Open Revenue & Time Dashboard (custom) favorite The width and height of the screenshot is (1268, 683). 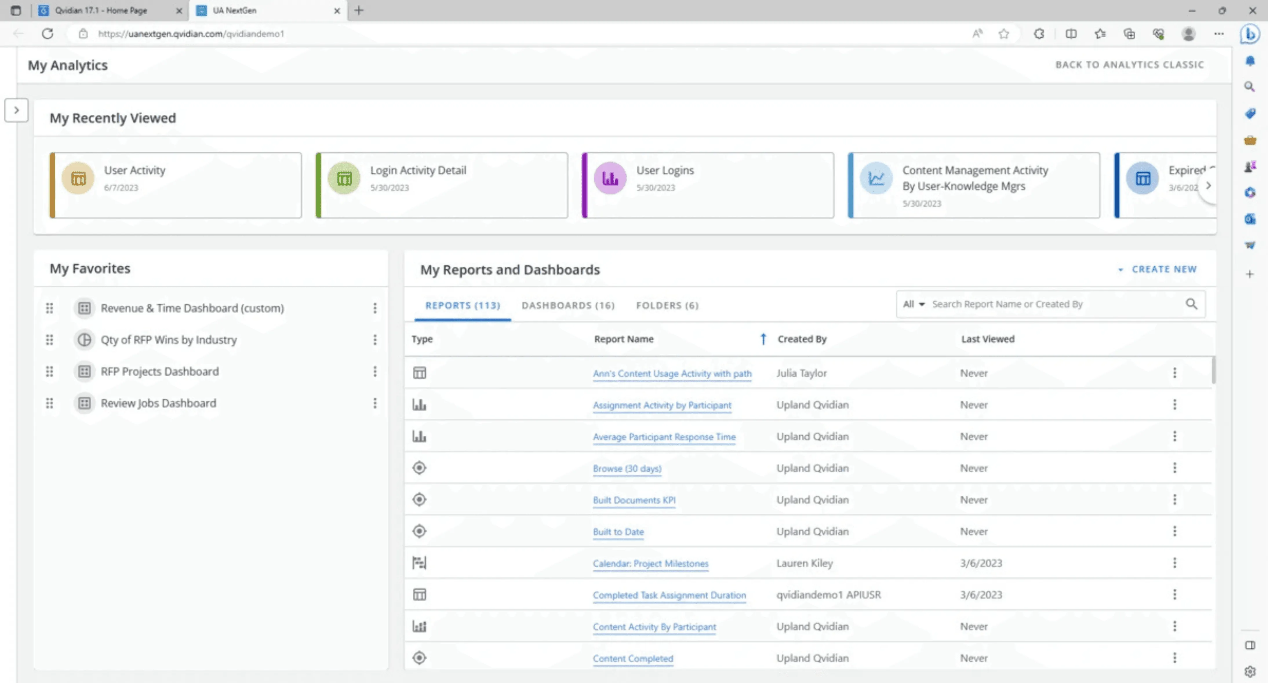[x=192, y=308]
